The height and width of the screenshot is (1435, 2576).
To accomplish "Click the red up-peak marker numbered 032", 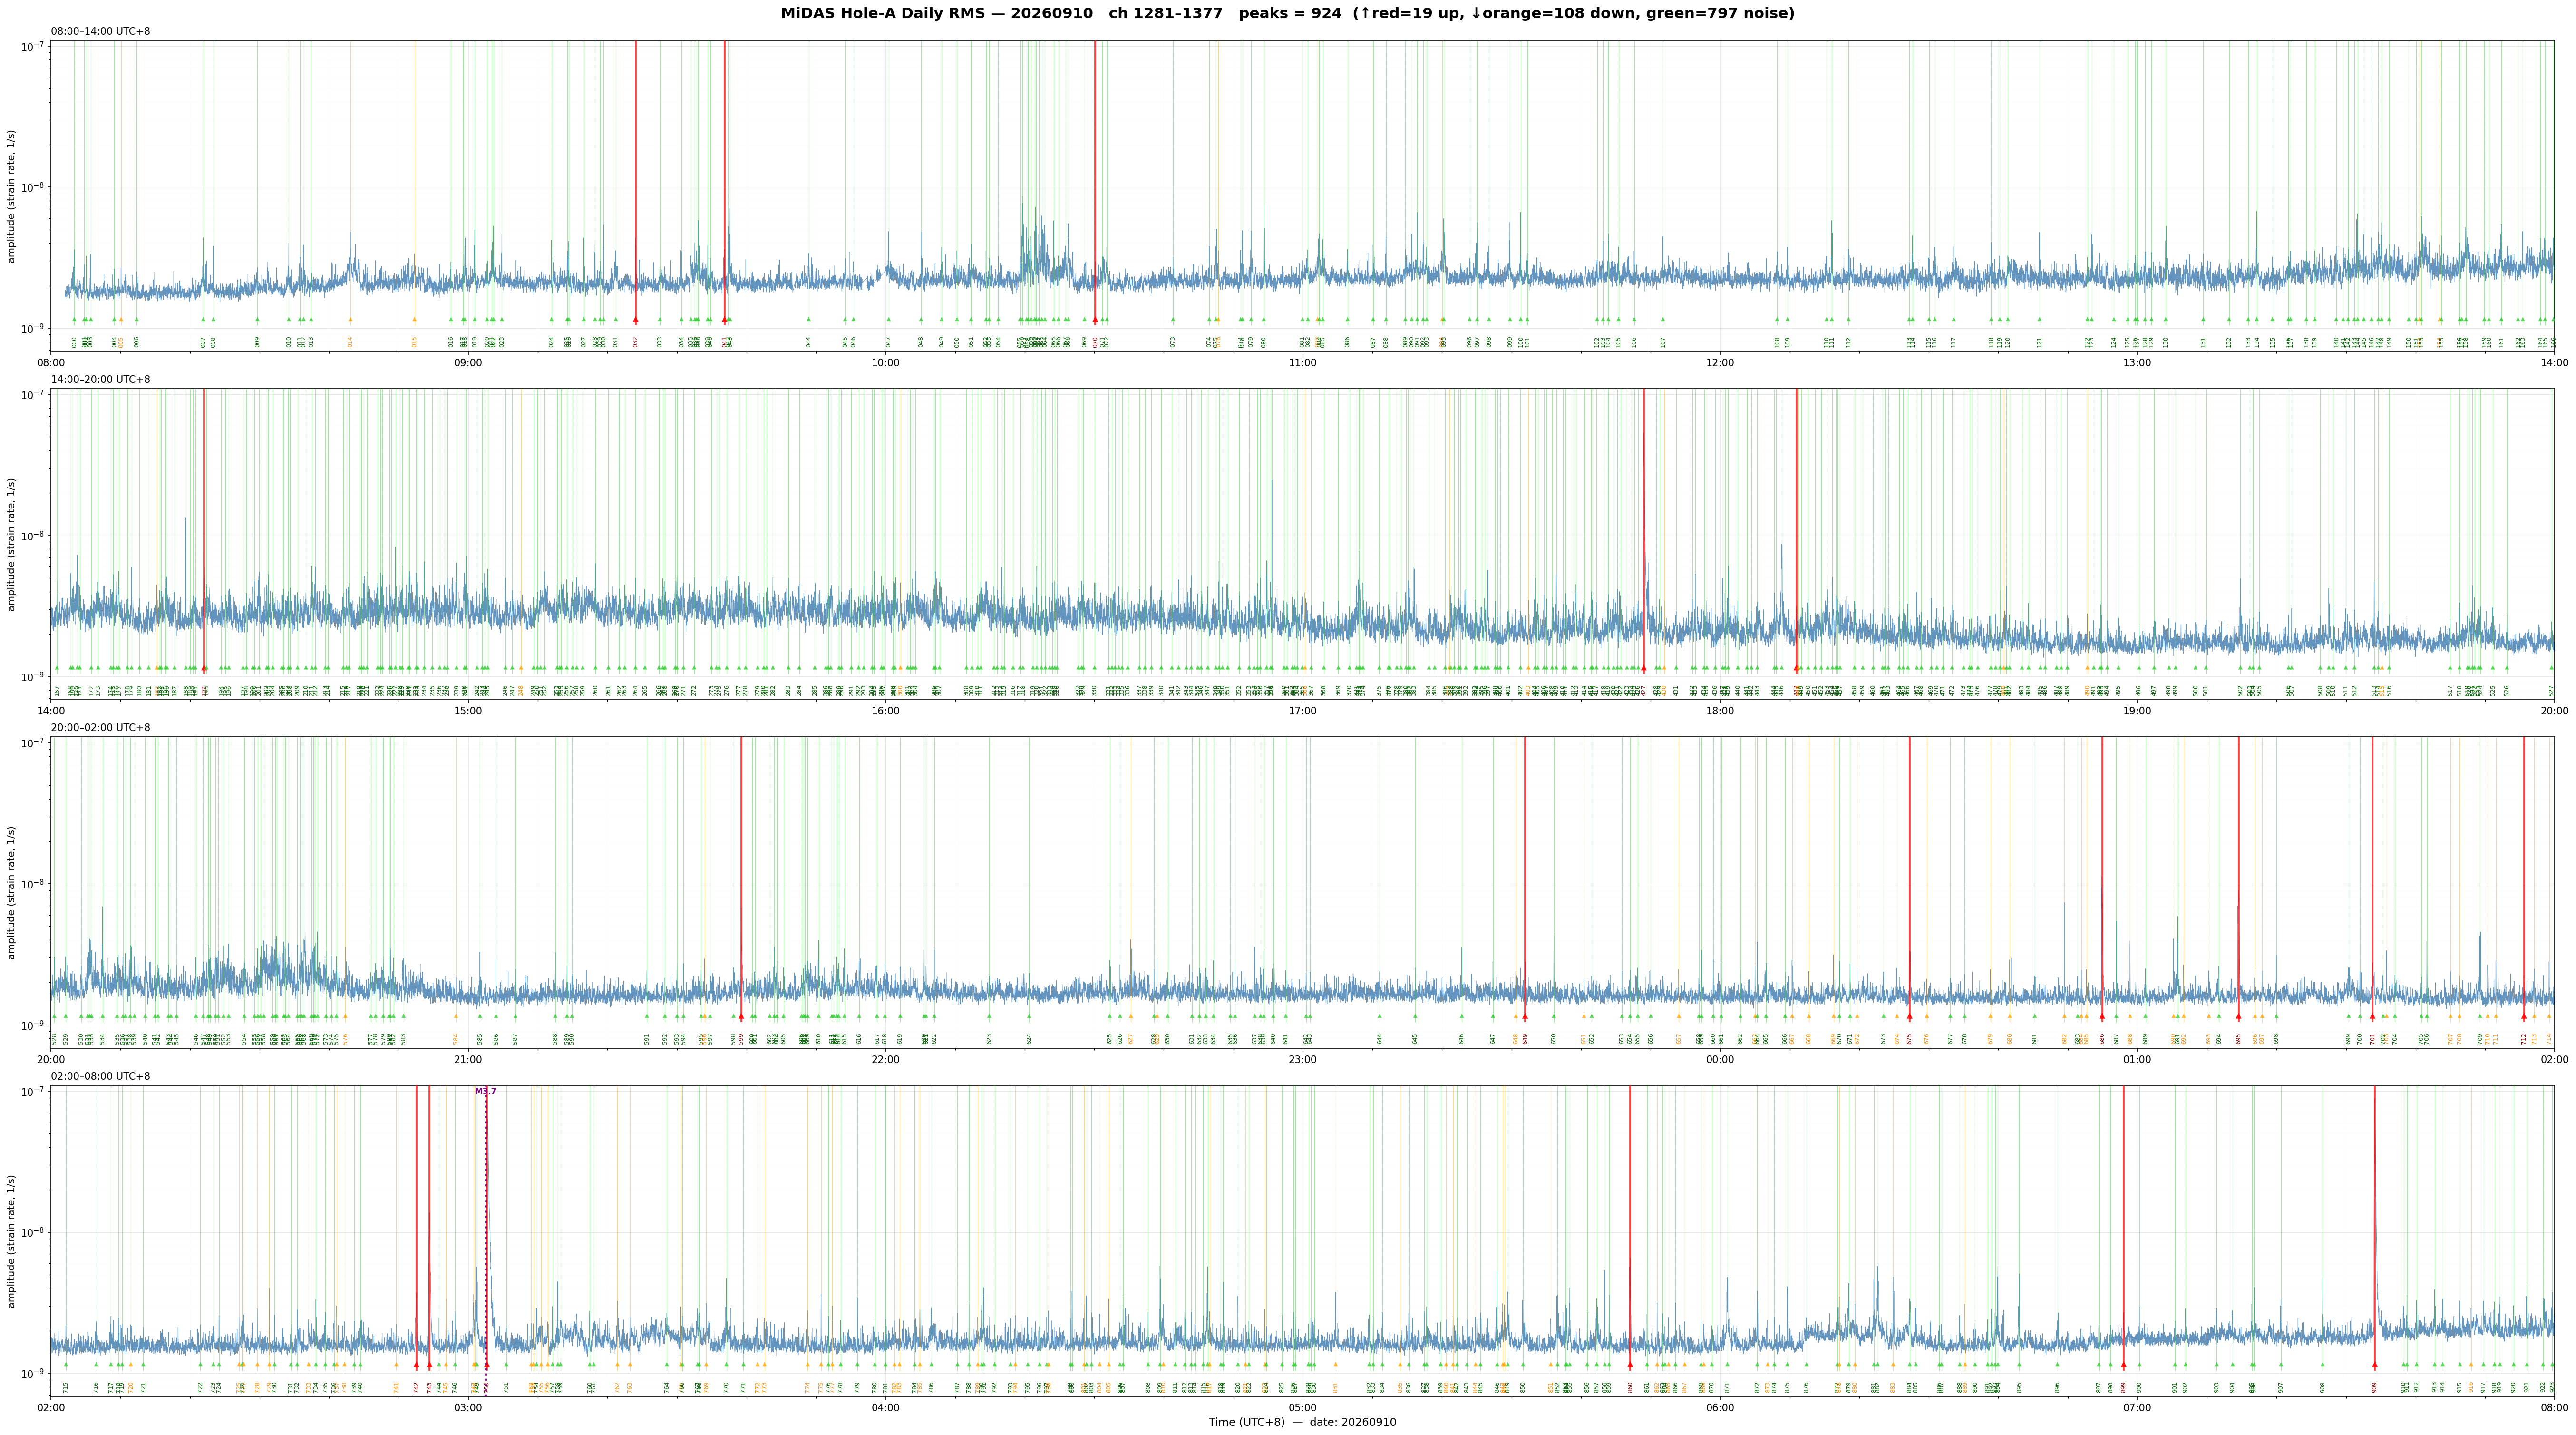I will tap(635, 320).
